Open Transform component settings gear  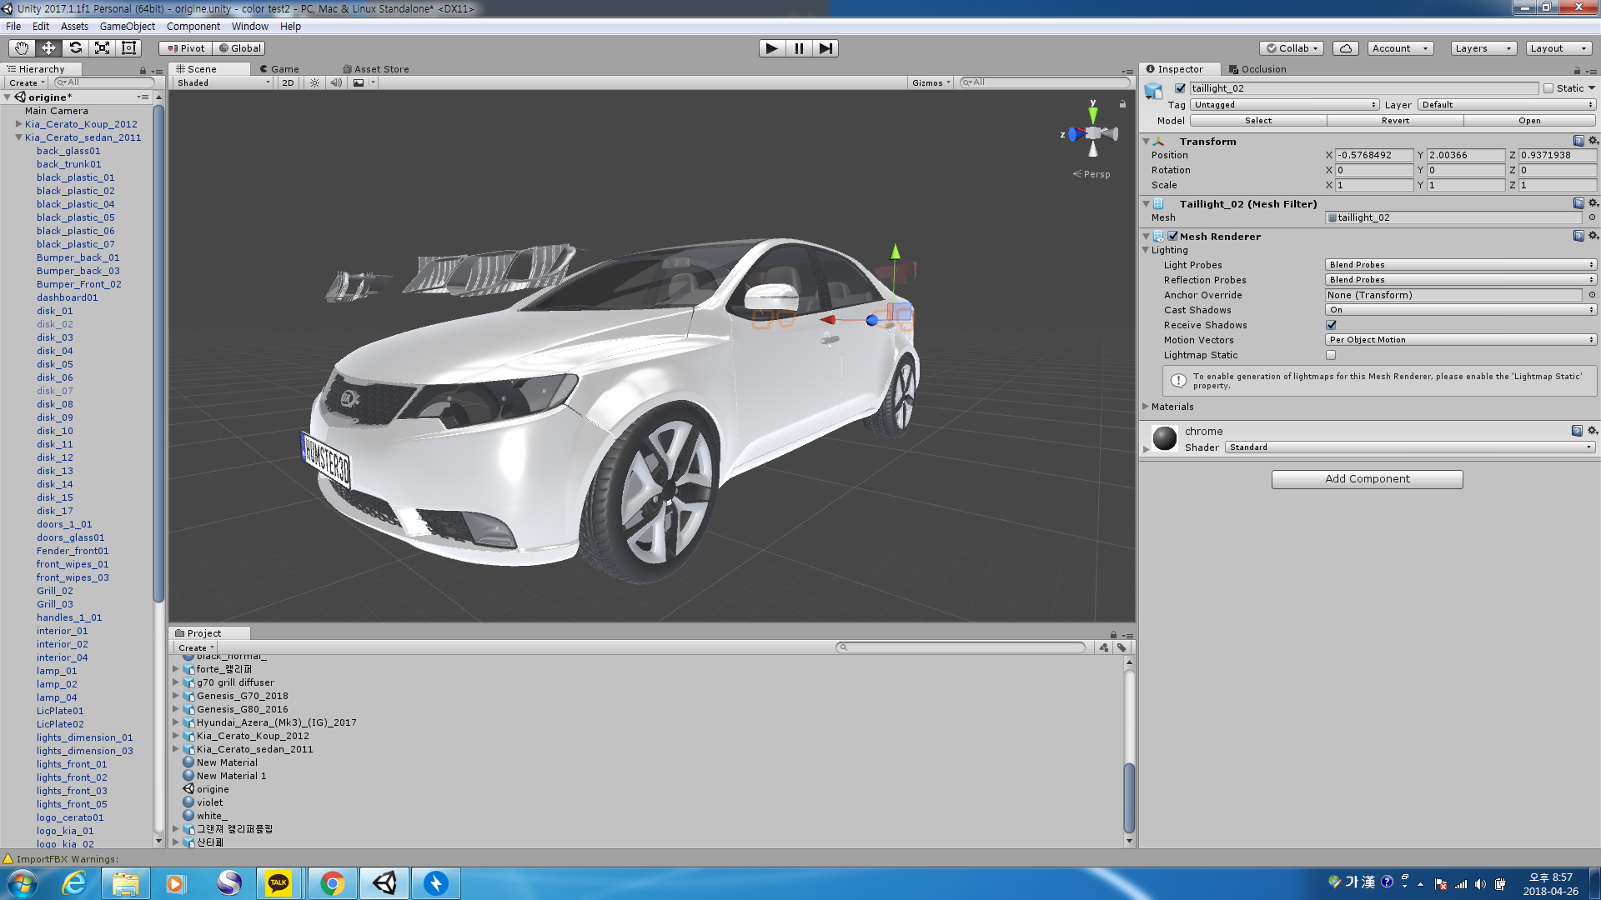pyautogui.click(x=1593, y=142)
